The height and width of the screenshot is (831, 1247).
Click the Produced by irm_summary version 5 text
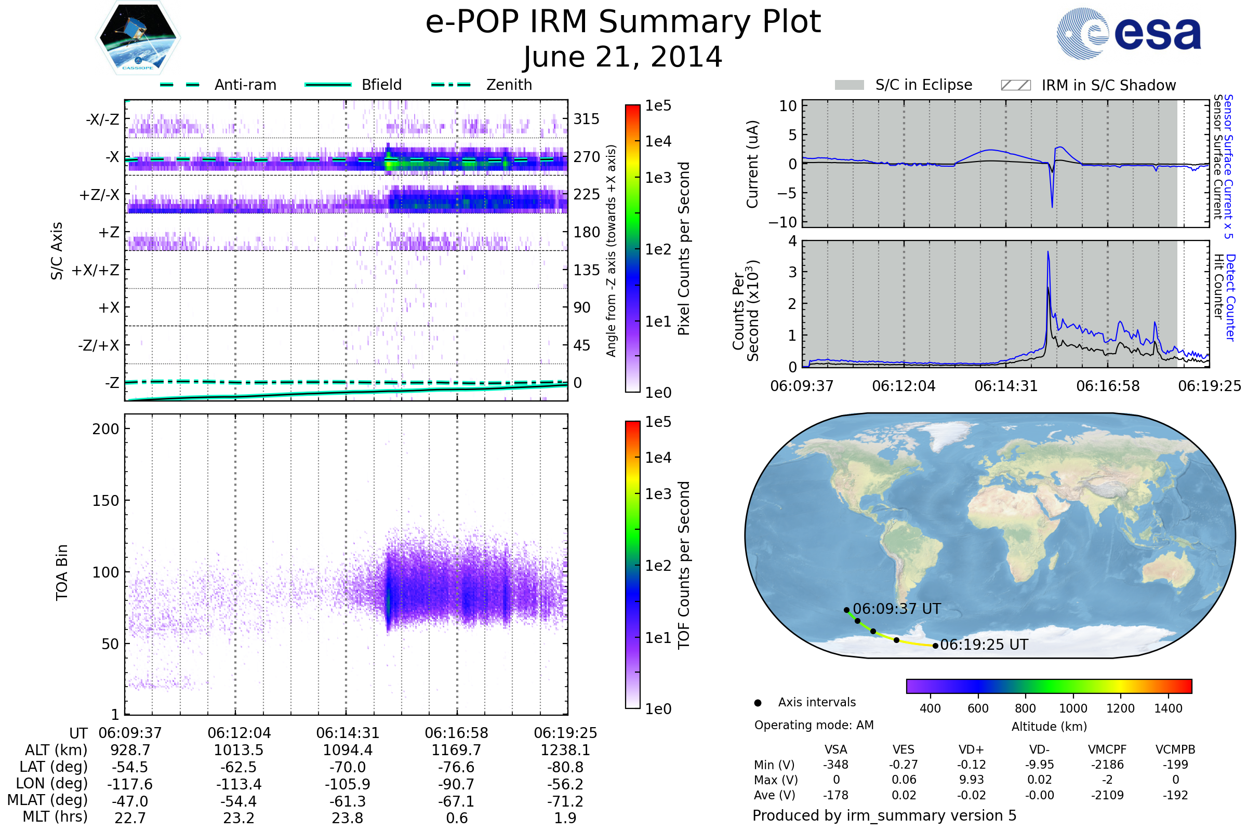[x=884, y=815]
